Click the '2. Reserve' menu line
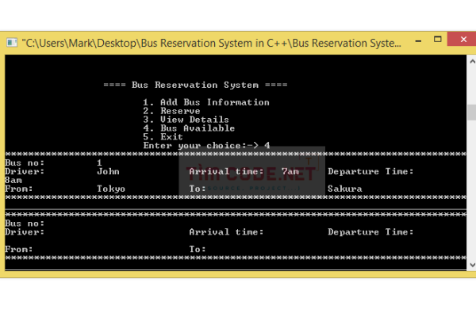This screenshot has width=476, height=317. point(171,111)
